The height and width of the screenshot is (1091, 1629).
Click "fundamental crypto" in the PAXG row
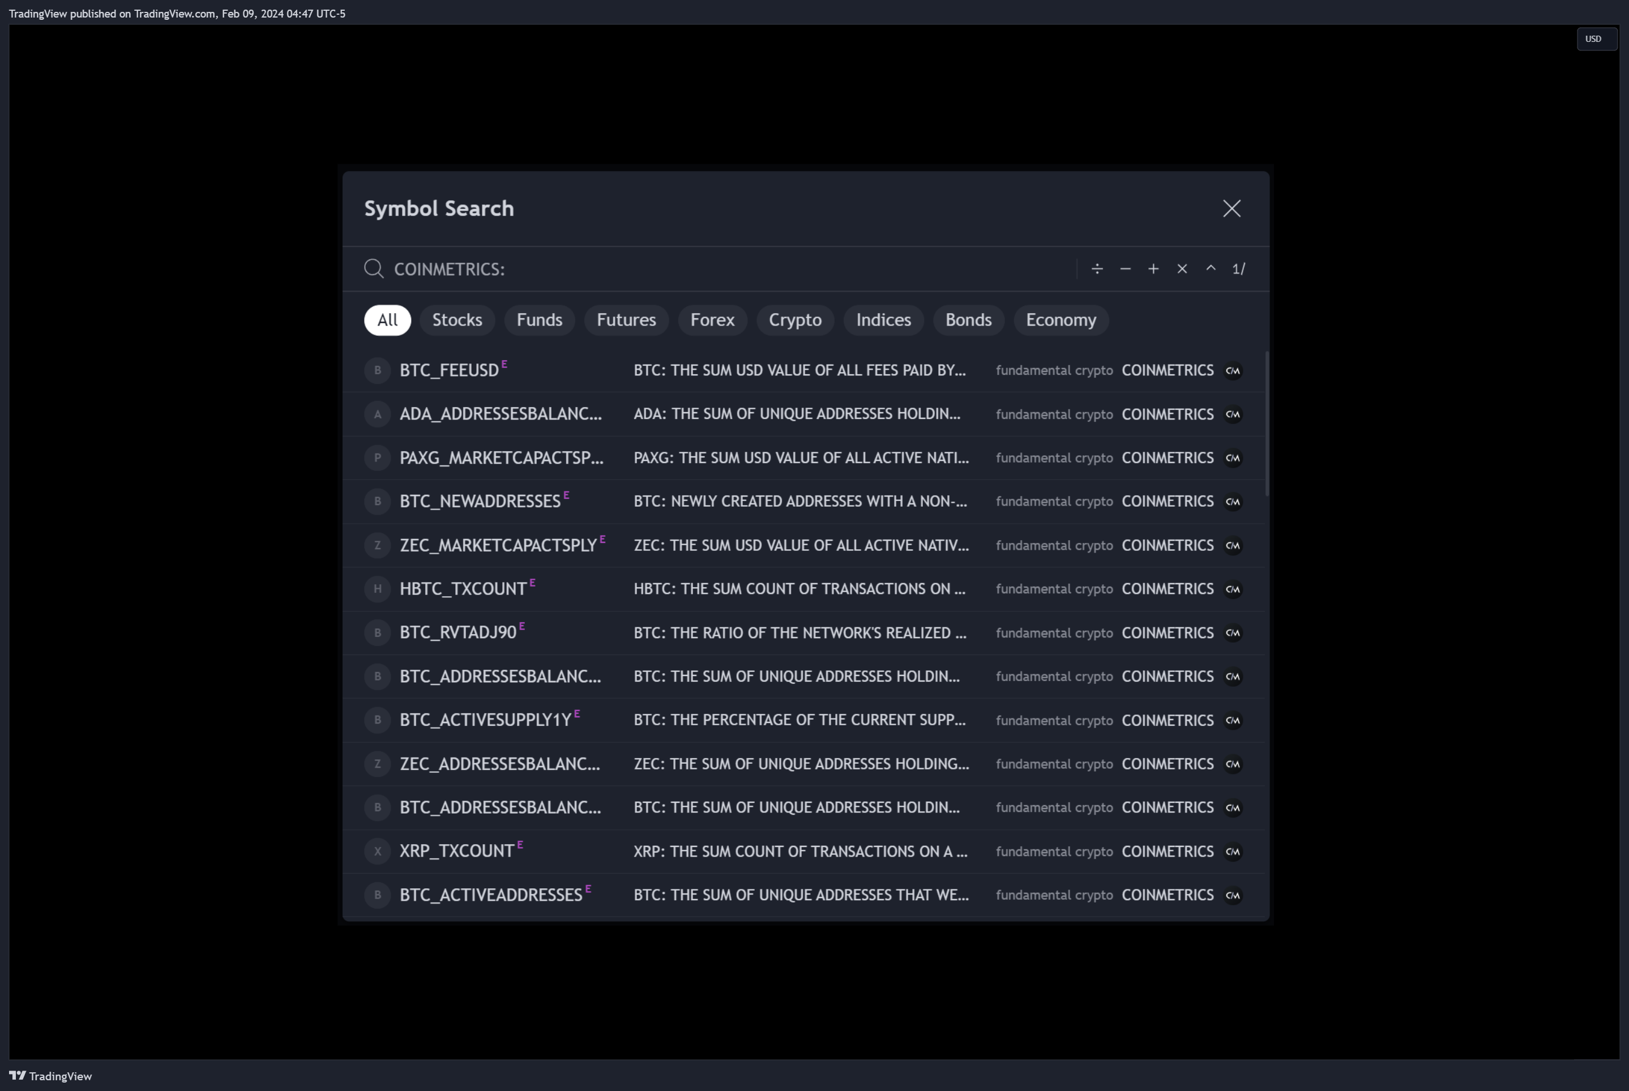point(1054,459)
